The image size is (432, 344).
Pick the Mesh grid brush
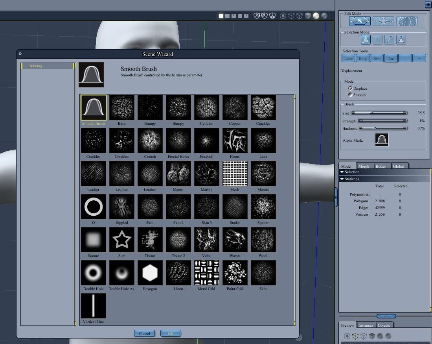click(235, 174)
